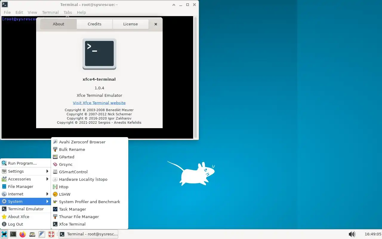Click the volume speaker icon in the tray
The width and height of the screenshot is (382, 239).
[x=352, y=234]
